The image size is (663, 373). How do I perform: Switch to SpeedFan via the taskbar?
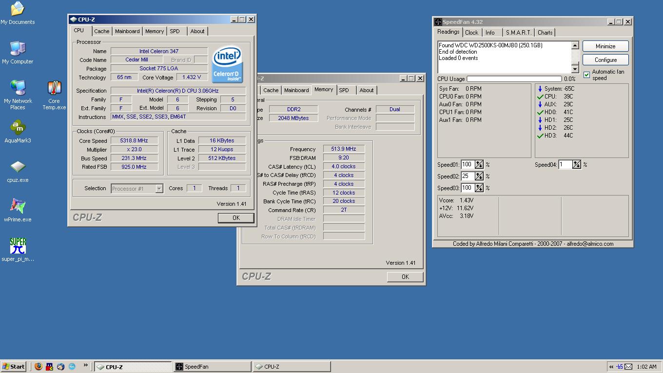(212, 367)
